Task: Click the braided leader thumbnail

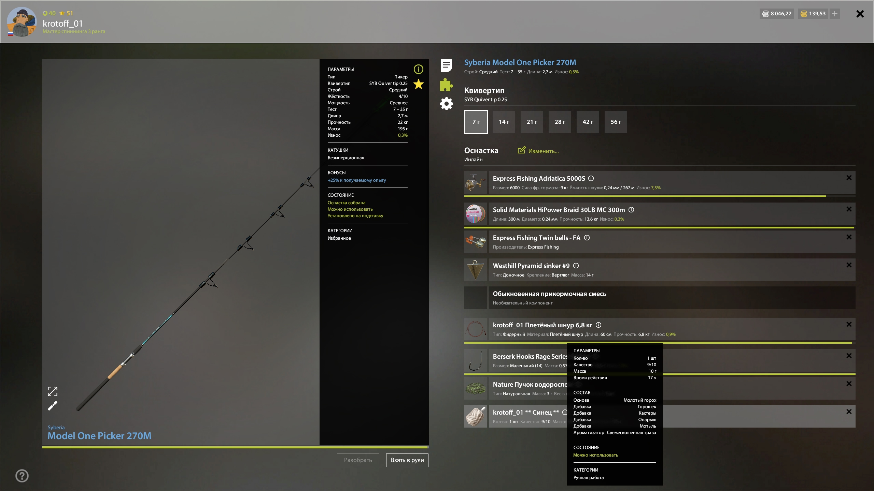Action: tap(476, 329)
